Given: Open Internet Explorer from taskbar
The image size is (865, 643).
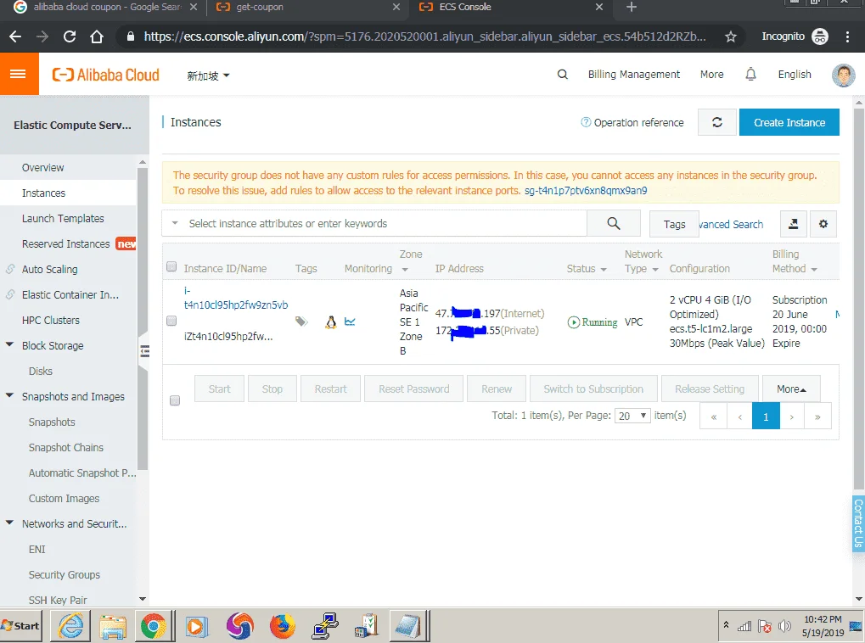Looking at the screenshot, I should [x=70, y=626].
